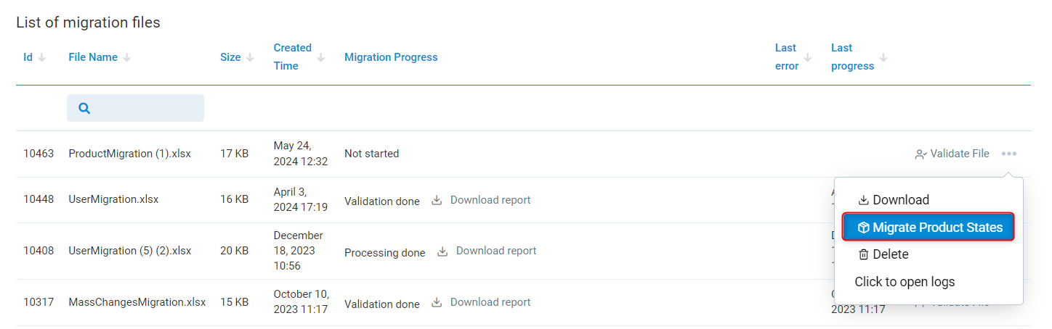Screen dimensions: 1052x329
Task: Click Validate File for ProductMigration (1).xlsx
Action: tap(952, 154)
